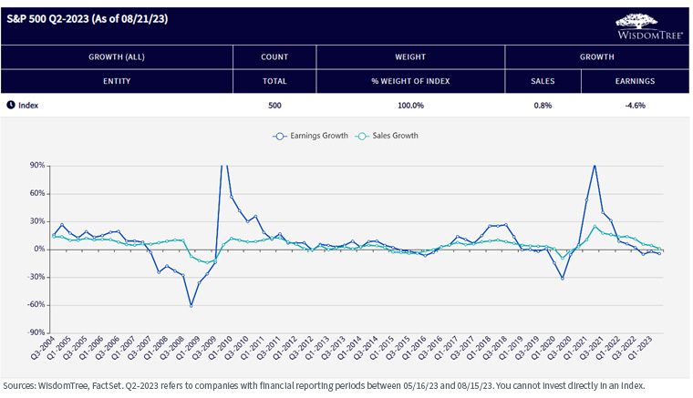Click the ENTITY subheader

pos(117,81)
